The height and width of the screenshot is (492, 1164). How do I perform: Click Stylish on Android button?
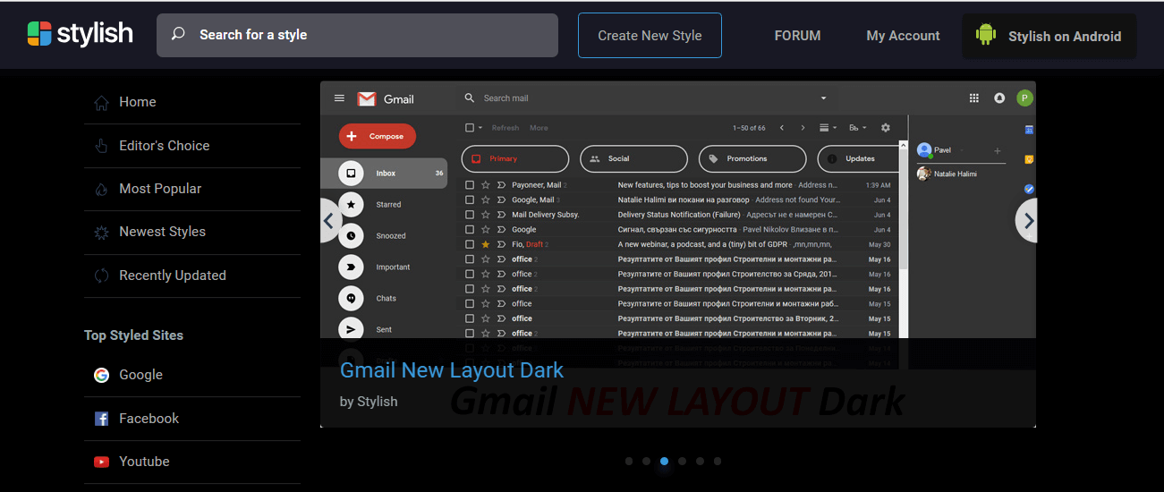coord(1049,37)
